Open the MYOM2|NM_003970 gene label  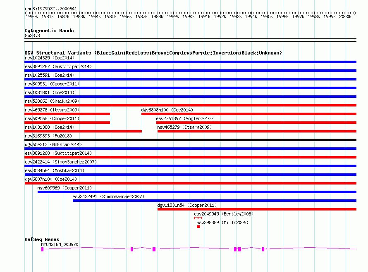point(60,244)
